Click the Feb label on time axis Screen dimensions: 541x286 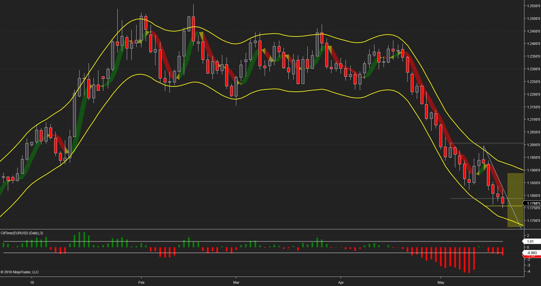click(141, 282)
